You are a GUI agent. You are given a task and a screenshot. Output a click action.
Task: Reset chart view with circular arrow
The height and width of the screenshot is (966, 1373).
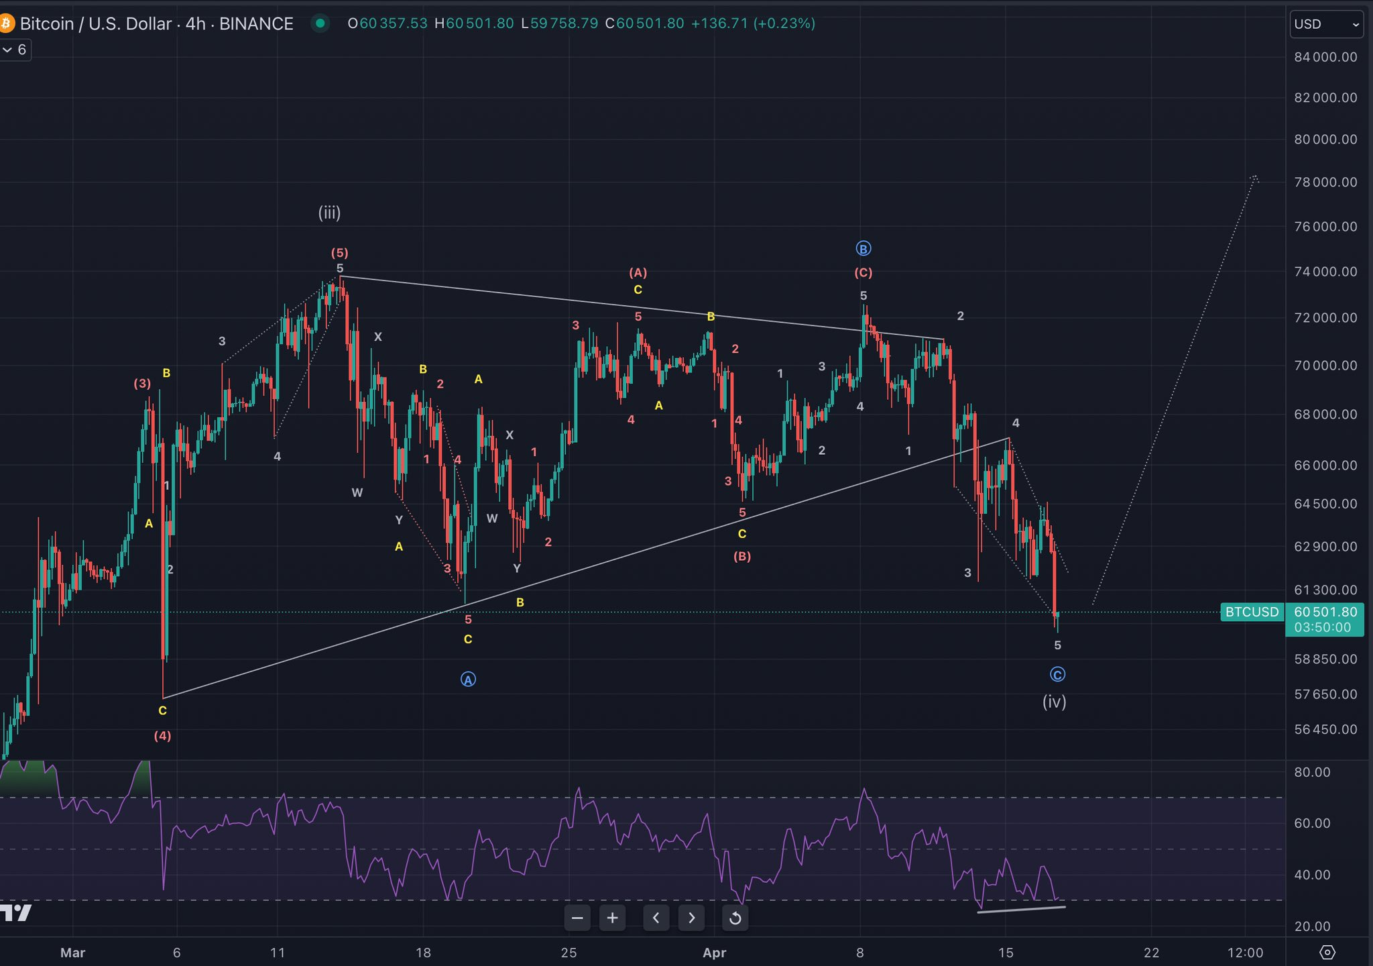tap(735, 918)
